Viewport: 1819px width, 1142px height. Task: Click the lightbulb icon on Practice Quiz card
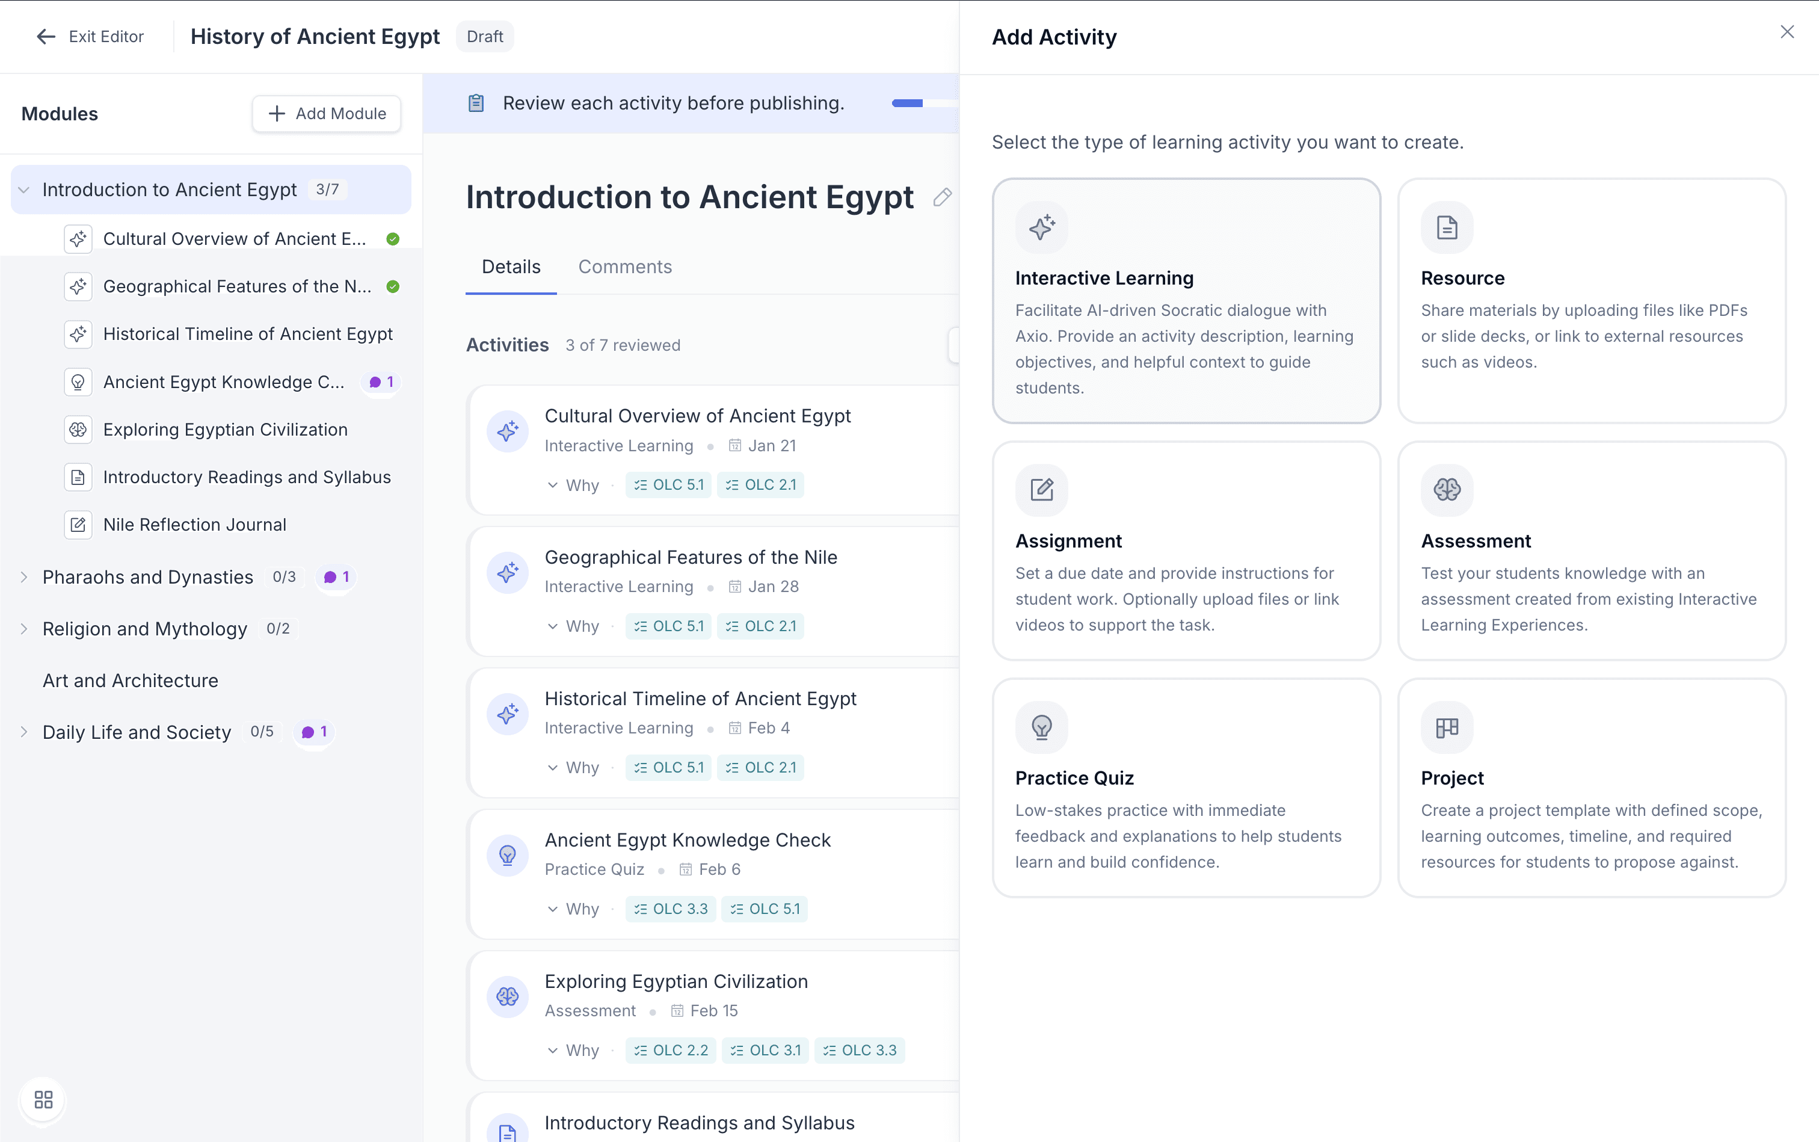1041,727
